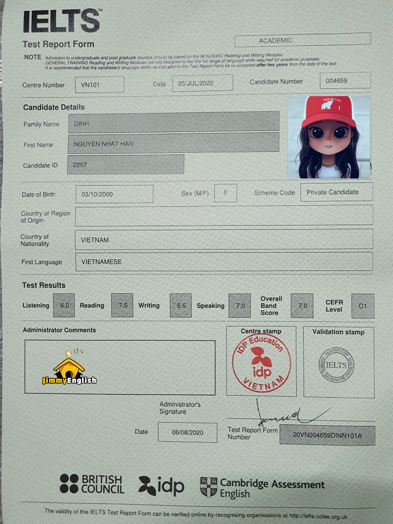Click the idp logo at bottom
Viewport: 393px width, 524px height.
[x=162, y=486]
